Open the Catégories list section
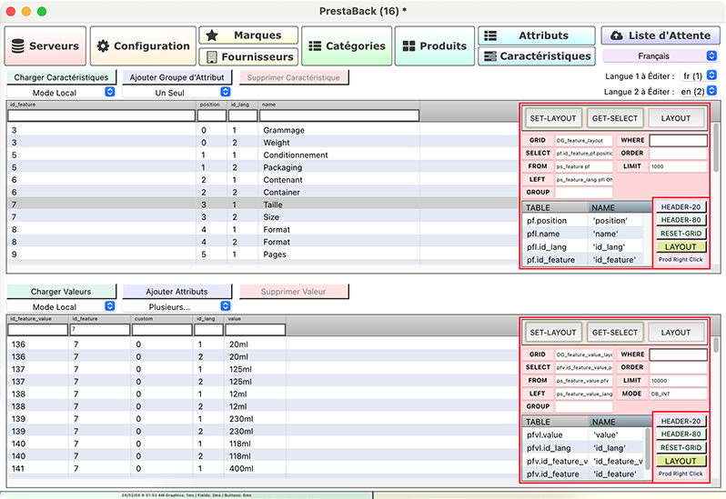 [x=348, y=45]
